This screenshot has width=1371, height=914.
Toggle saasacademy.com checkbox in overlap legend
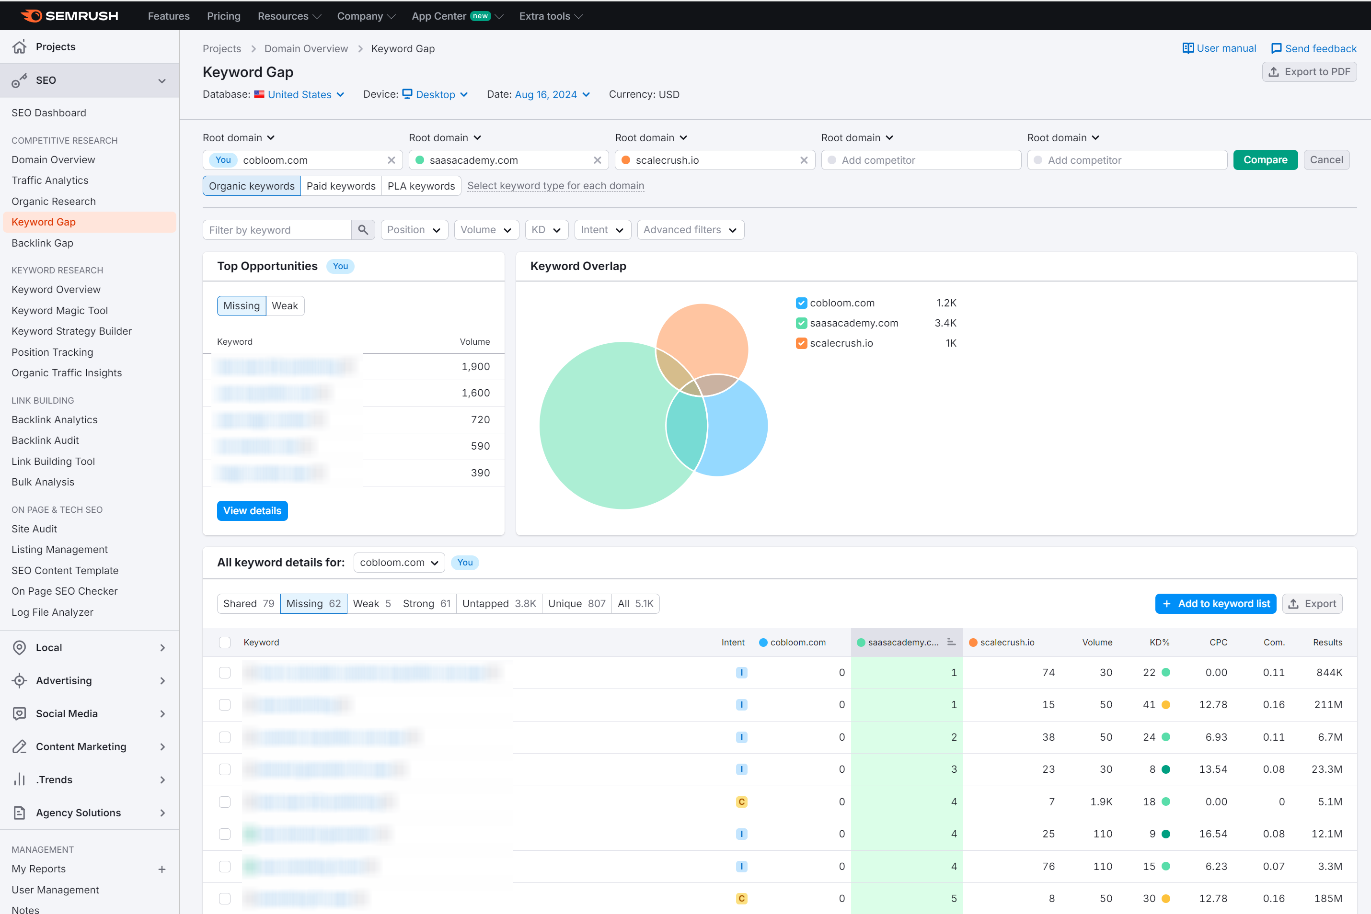[x=801, y=323]
